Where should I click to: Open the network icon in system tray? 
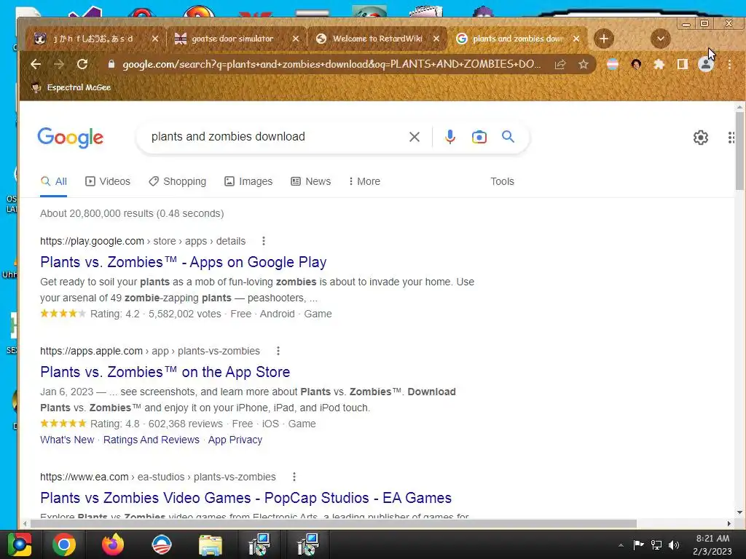click(x=656, y=544)
